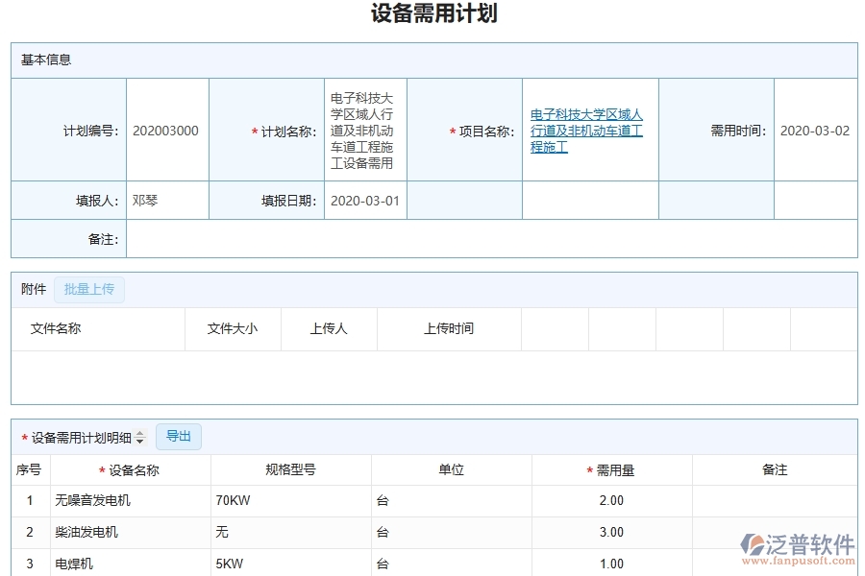Click the 导出 export button

(x=178, y=436)
